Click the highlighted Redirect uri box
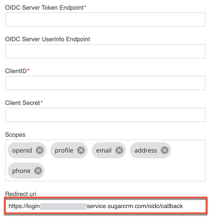 [x=105, y=206]
